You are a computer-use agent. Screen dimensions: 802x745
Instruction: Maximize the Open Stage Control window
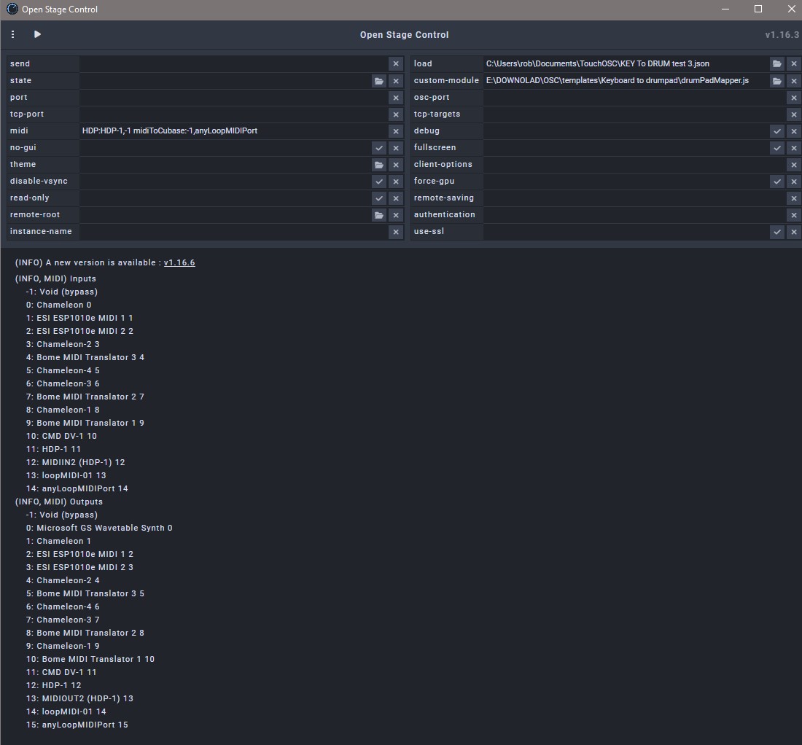(758, 9)
